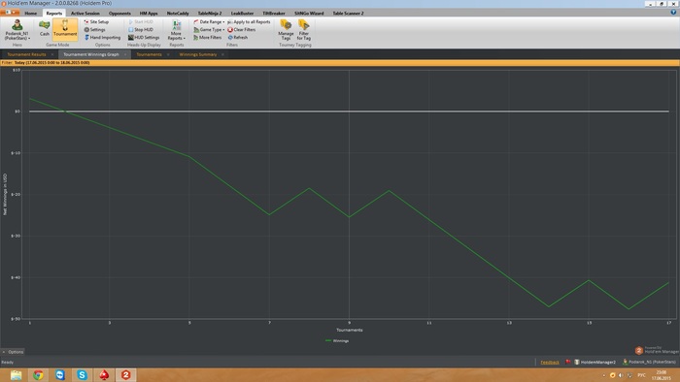Close the Tournament Results tab
This screenshot has height=382, width=680.
tap(52, 54)
